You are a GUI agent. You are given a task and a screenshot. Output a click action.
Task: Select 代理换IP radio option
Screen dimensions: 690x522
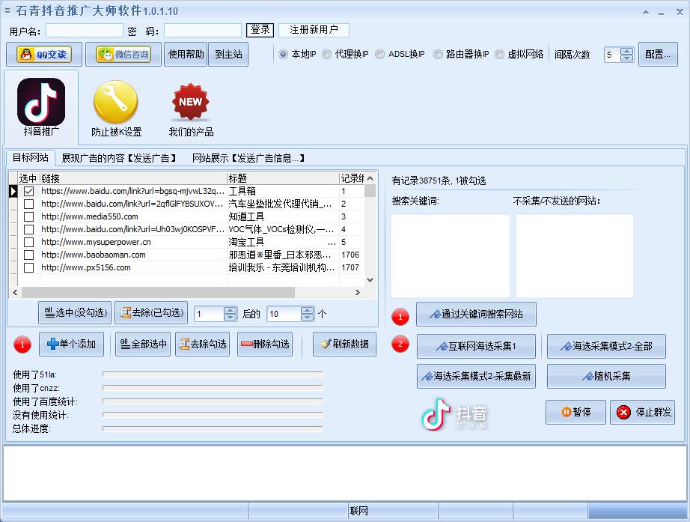(326, 54)
